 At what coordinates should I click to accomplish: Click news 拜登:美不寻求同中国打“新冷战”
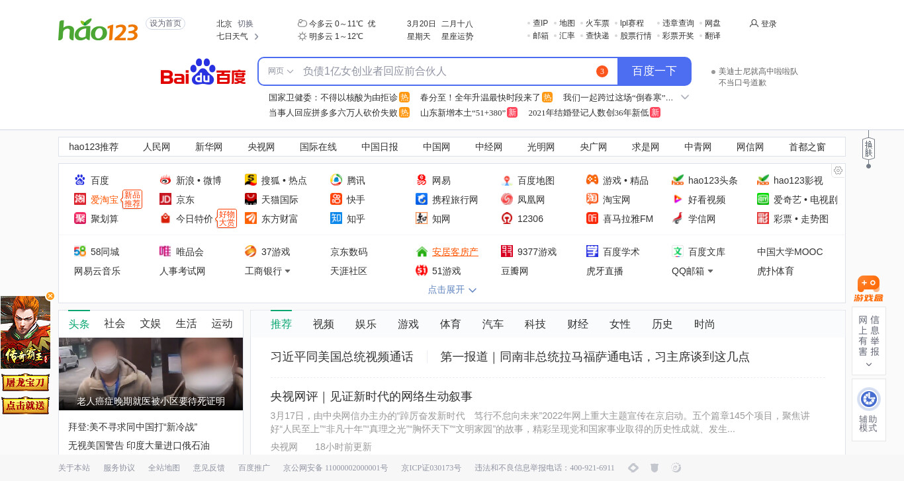(x=133, y=427)
